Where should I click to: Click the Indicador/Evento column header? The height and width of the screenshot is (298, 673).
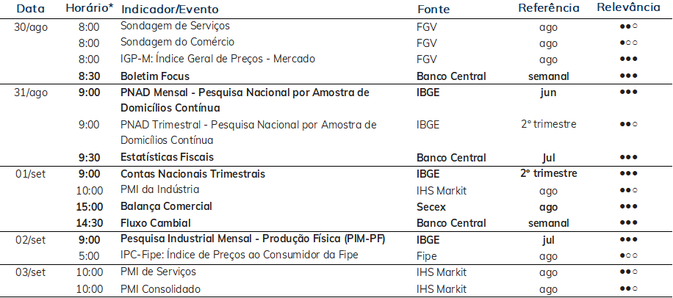coord(170,9)
